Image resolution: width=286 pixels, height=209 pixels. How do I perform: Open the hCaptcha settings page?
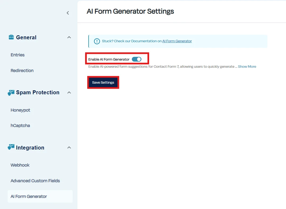pos(20,126)
